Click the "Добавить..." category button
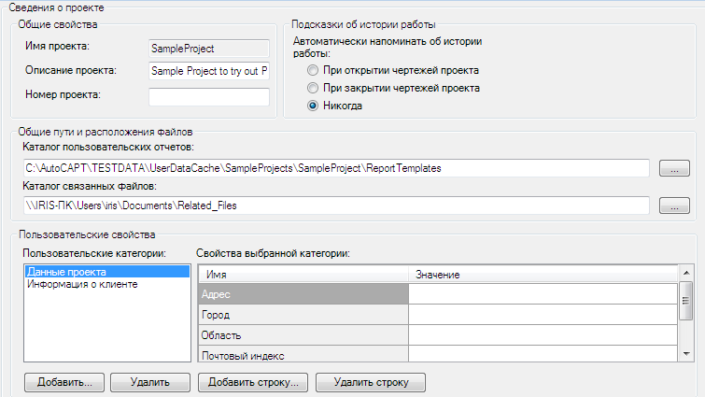Viewport: 705px width, 397px height. 64,382
